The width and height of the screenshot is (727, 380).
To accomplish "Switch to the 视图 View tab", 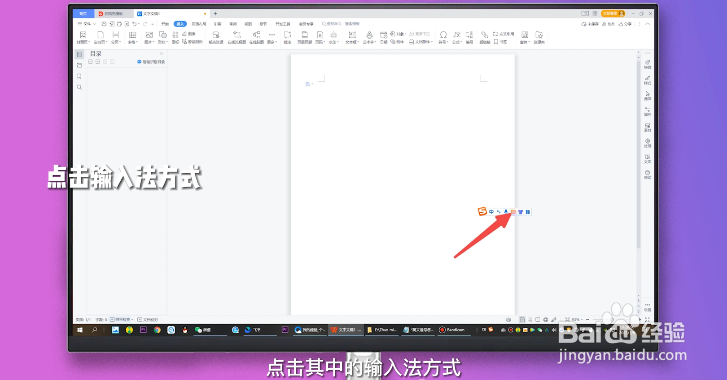I will pos(248,24).
